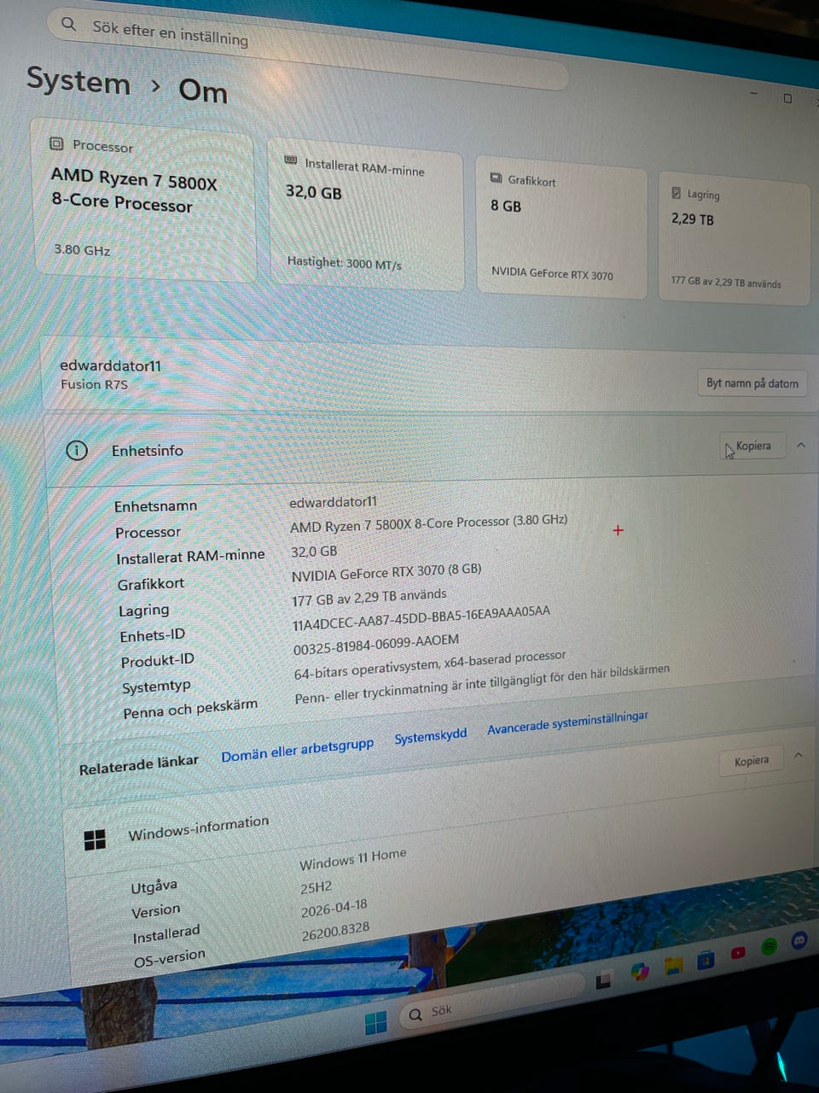This screenshot has width=819, height=1093.
Task: Click the 3.80 GHz text on Processor card
Action: (x=82, y=249)
